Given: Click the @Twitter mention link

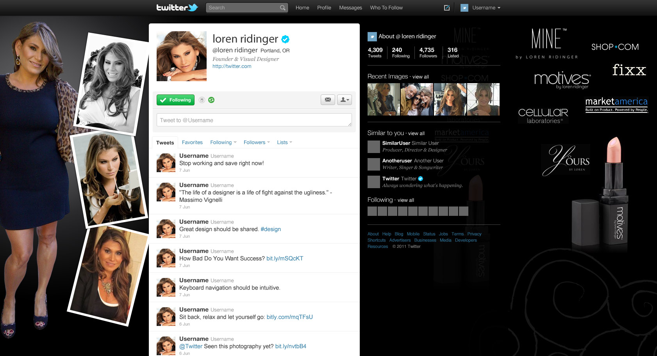Looking at the screenshot, I should point(191,346).
